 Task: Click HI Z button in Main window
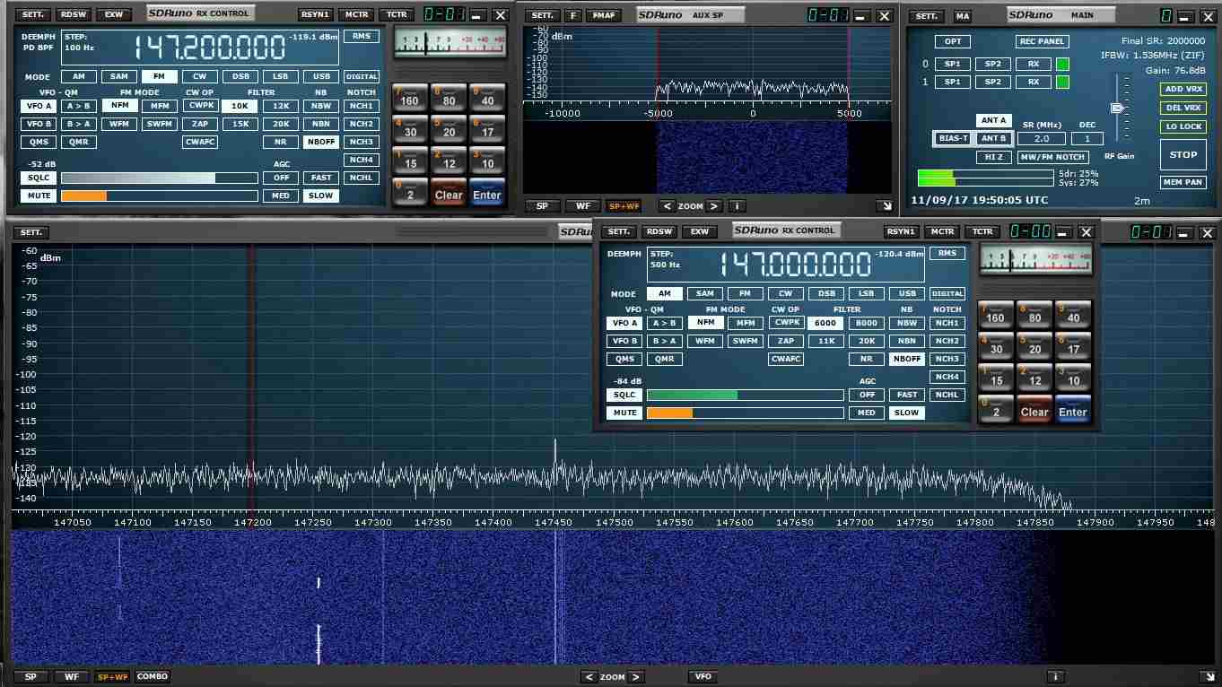(x=993, y=157)
